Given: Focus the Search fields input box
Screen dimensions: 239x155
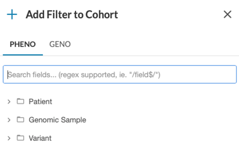Looking at the screenshot, I should coord(120,74).
